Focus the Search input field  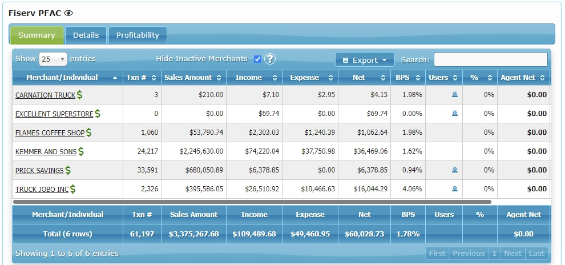coord(491,59)
